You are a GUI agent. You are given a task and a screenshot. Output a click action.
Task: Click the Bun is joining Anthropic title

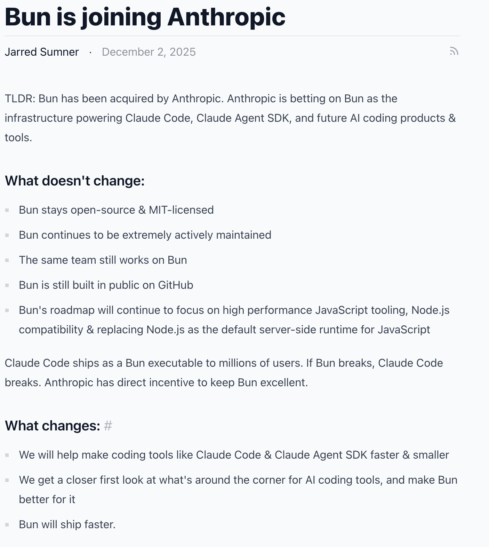coord(145,17)
